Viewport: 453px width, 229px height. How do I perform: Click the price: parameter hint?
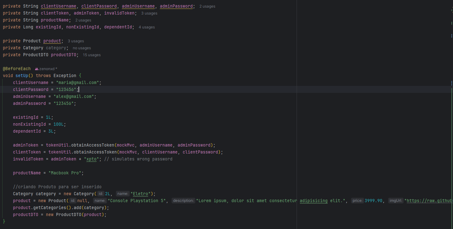tap(357, 201)
